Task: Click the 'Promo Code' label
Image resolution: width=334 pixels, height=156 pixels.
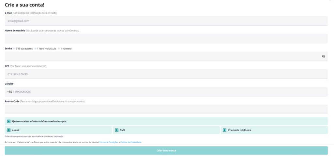Action: (x=12, y=102)
